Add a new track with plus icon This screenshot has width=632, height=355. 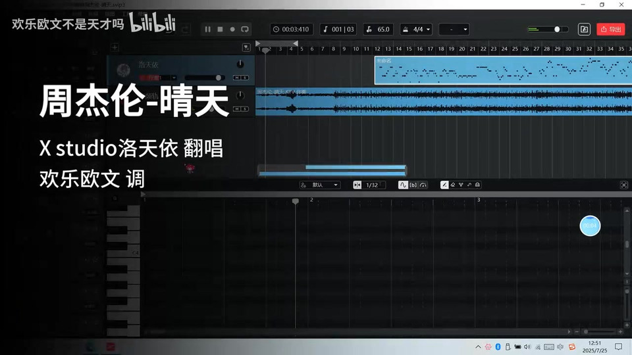click(x=115, y=47)
